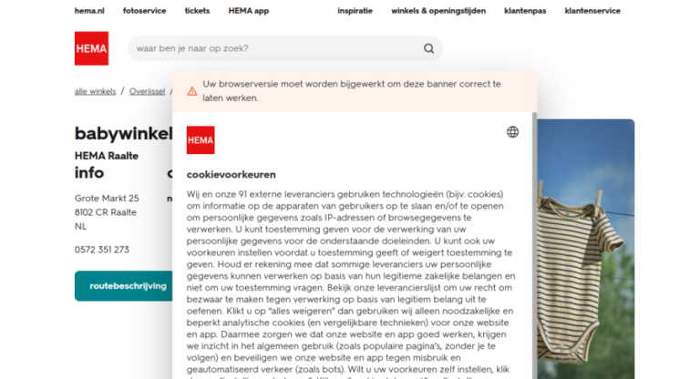Click the browser update warning text
The width and height of the screenshot is (700, 379).
click(352, 90)
